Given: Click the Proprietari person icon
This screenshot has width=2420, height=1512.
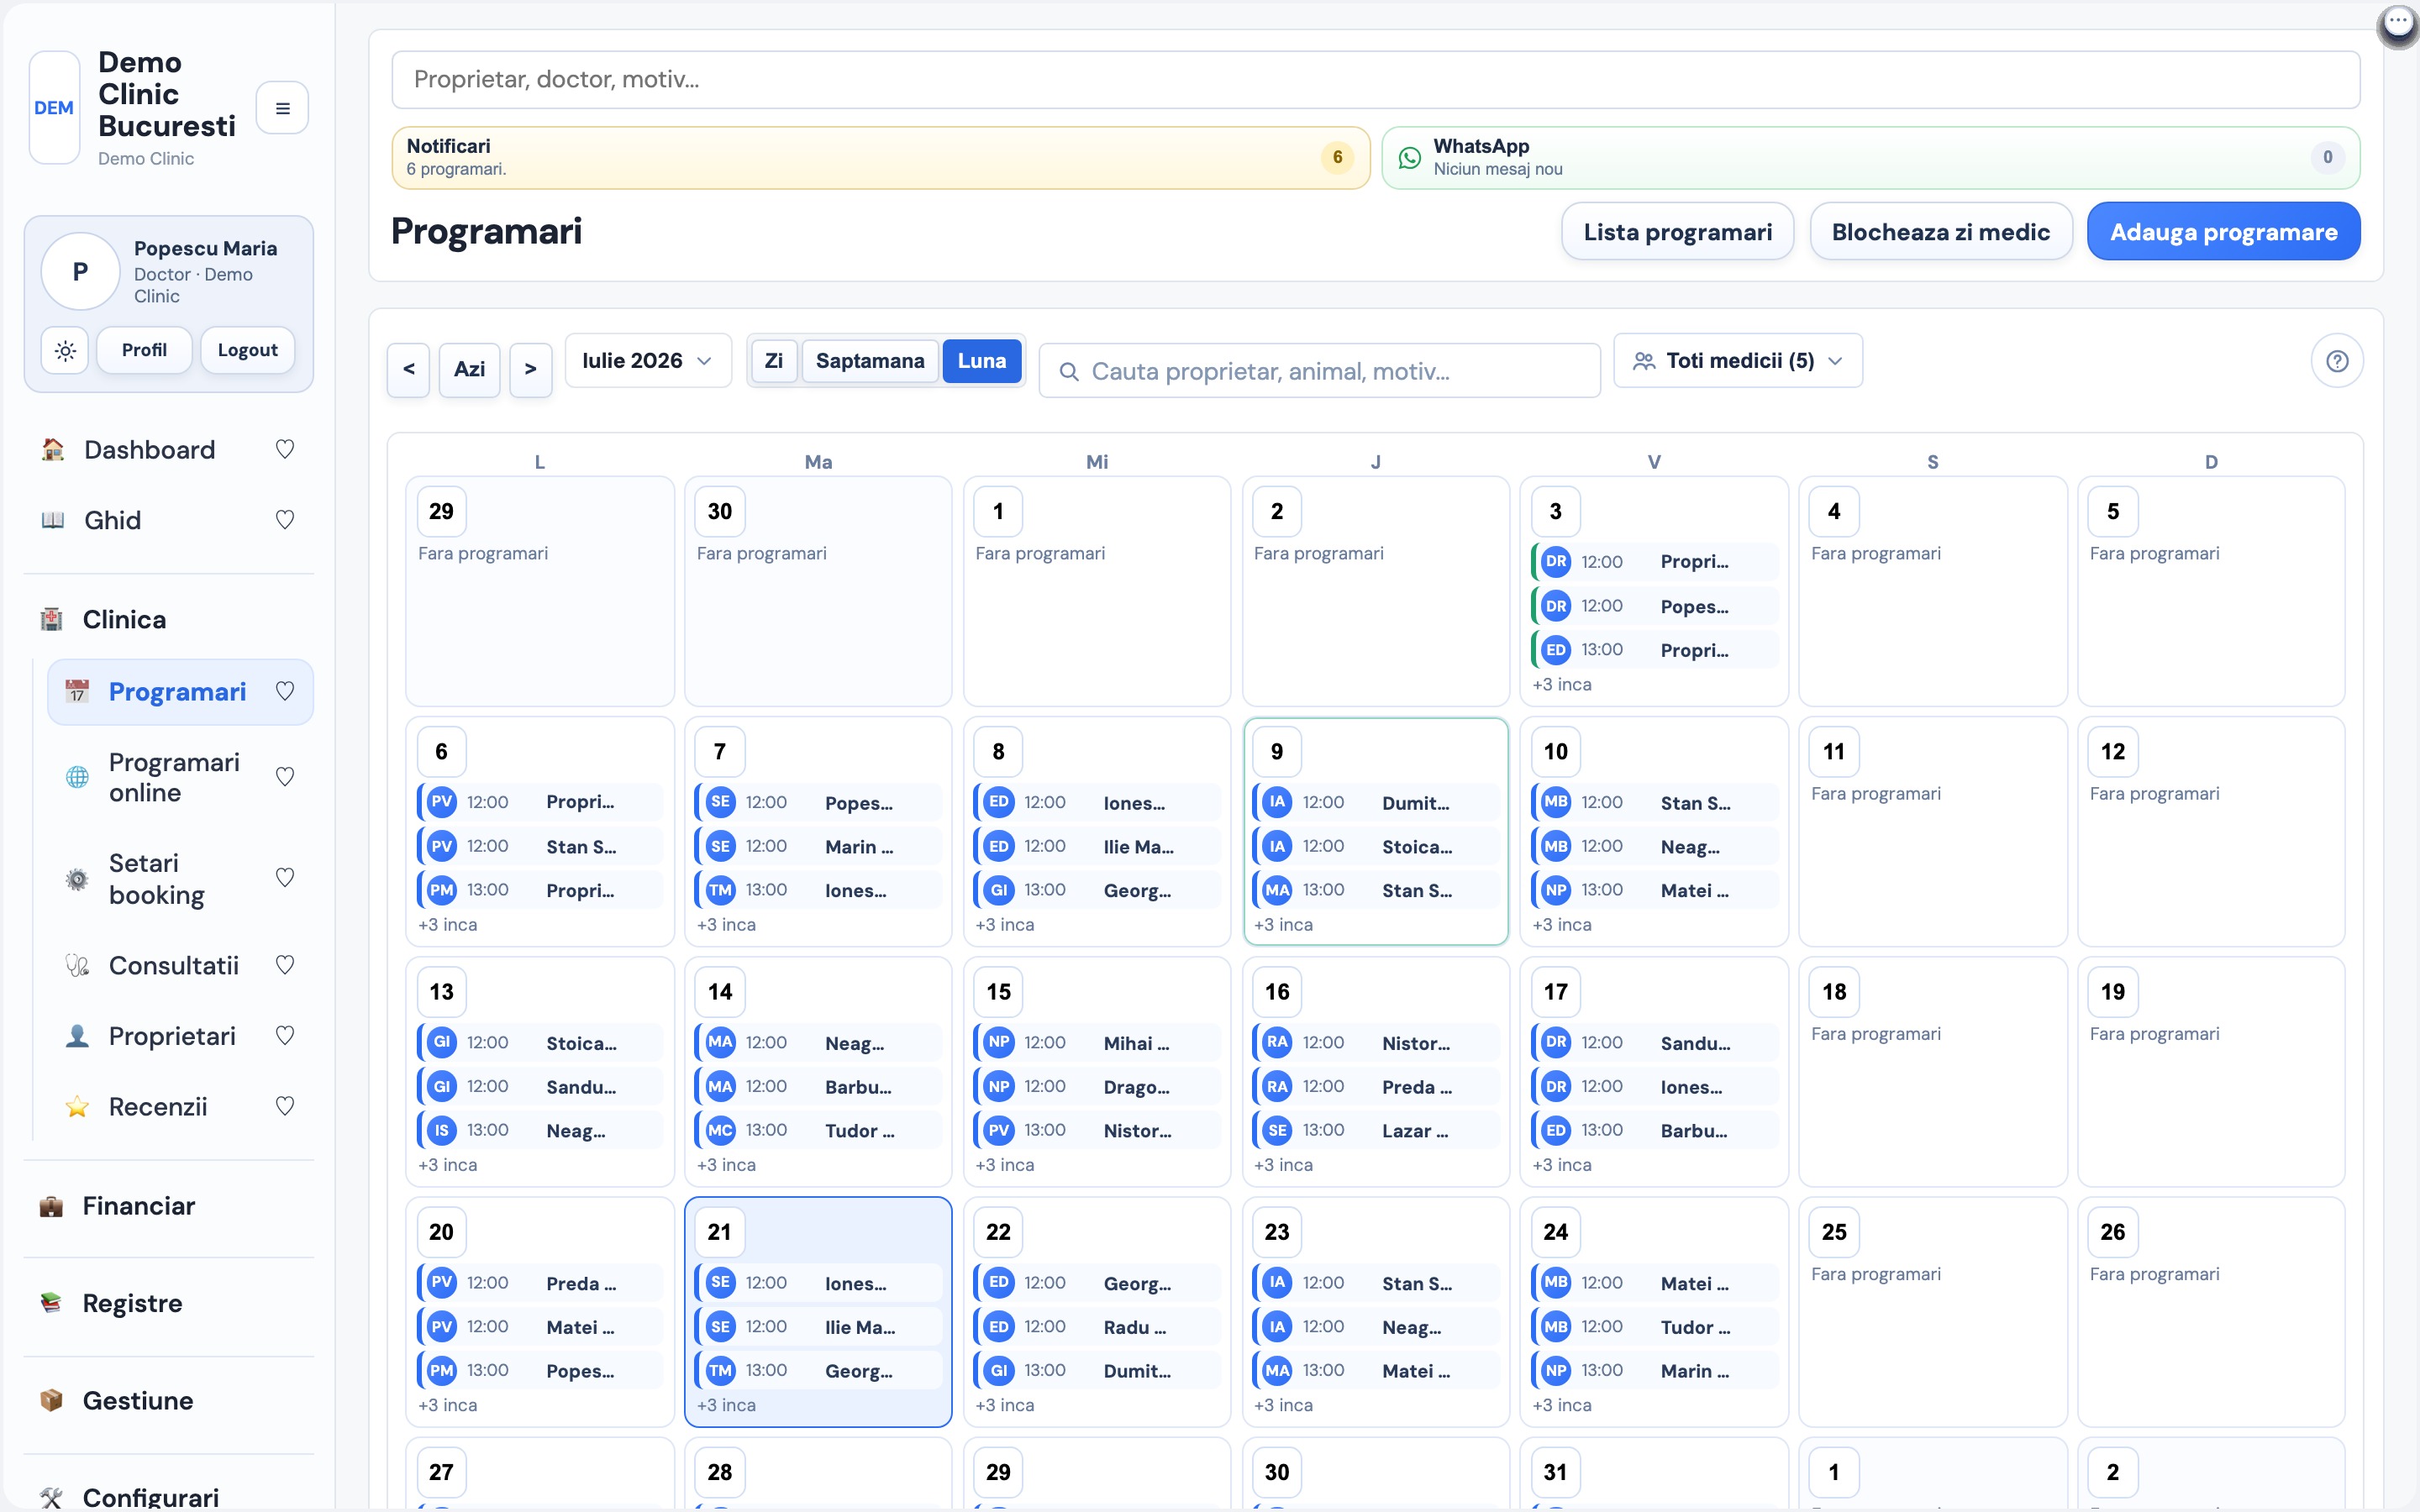Looking at the screenshot, I should point(77,1036).
